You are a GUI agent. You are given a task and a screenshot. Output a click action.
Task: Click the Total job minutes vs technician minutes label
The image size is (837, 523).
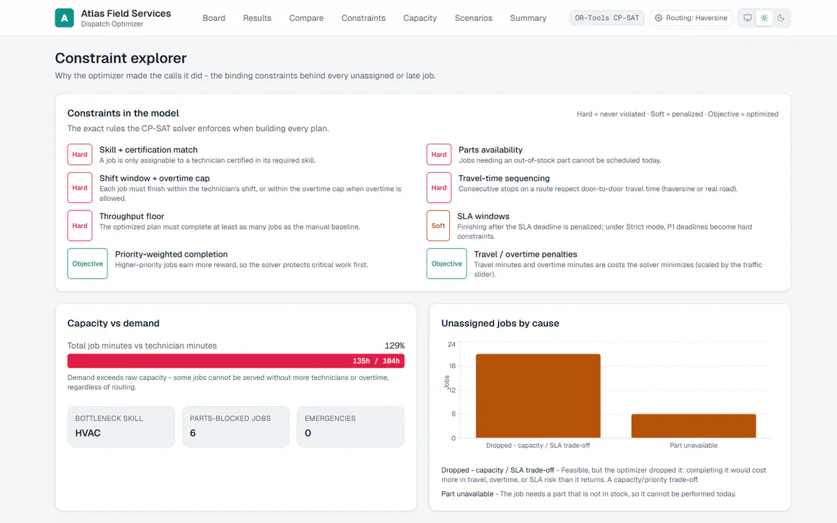tap(142, 346)
